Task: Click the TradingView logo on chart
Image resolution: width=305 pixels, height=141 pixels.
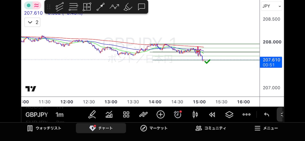Action: point(31,89)
